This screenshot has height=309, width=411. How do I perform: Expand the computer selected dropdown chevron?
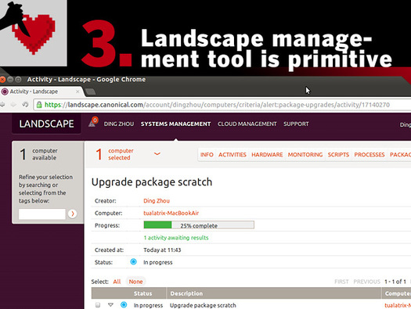pos(157,153)
